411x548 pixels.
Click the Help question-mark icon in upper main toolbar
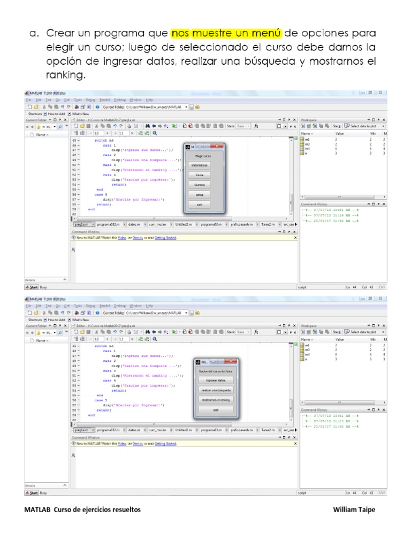coord(97,106)
